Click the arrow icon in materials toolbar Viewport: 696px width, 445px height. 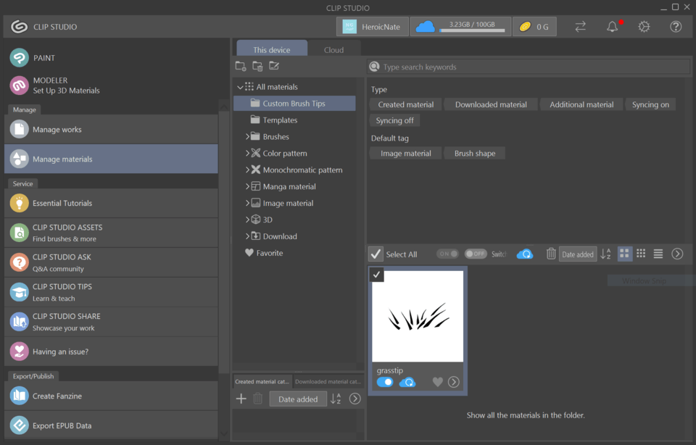(677, 254)
